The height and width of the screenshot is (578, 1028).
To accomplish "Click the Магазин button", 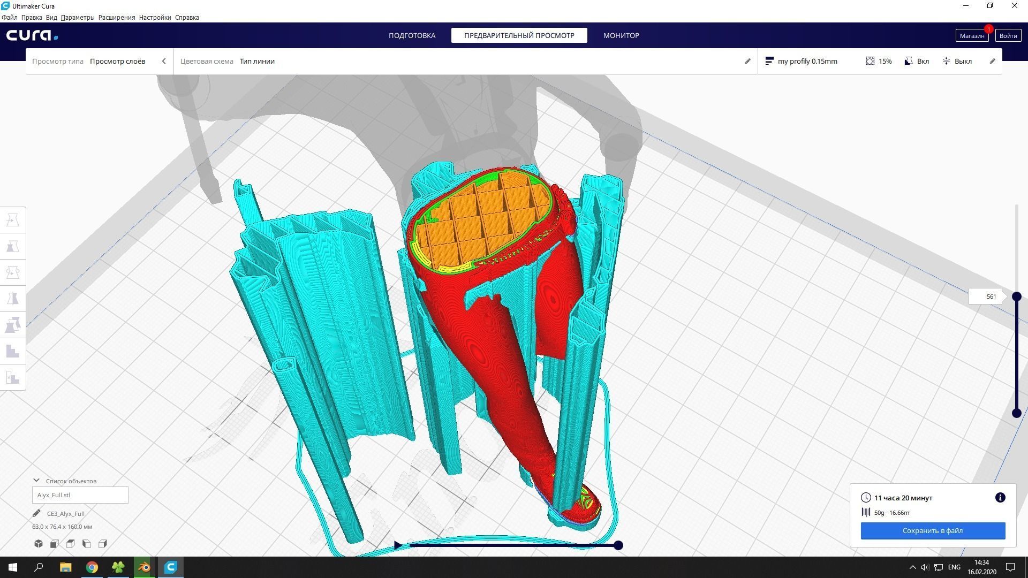I will pyautogui.click(x=971, y=36).
